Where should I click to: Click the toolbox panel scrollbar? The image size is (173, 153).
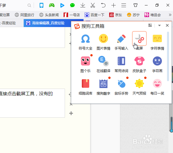(x=168, y=56)
